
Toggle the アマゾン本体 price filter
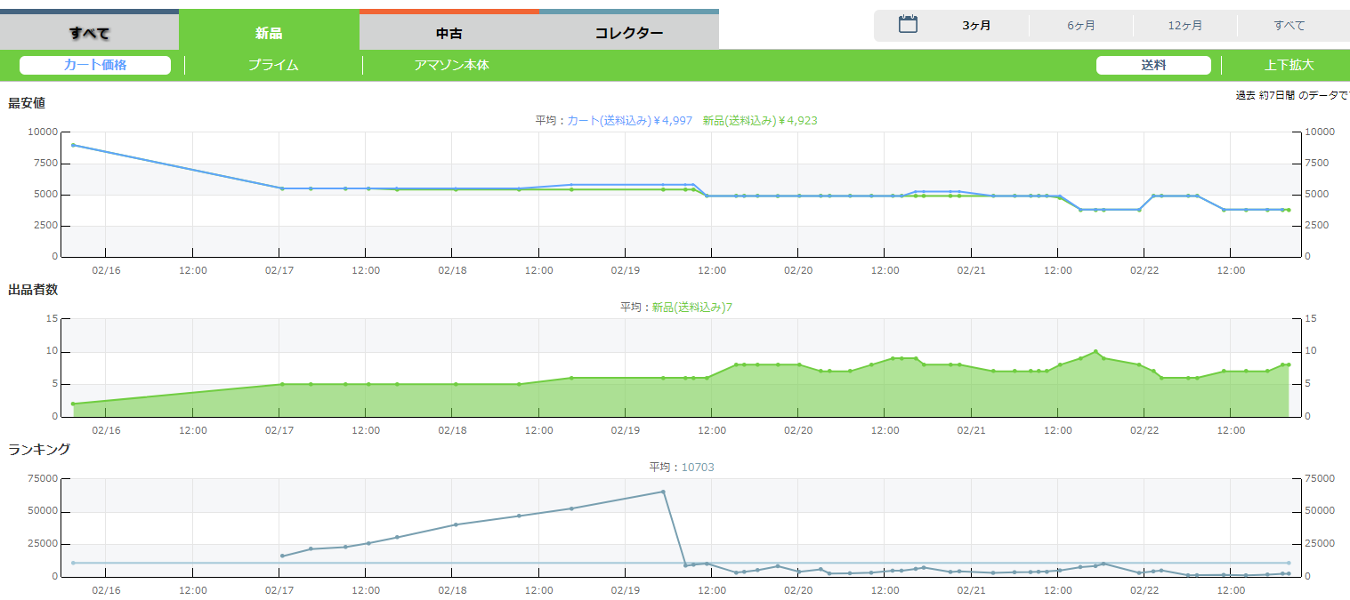(x=451, y=65)
